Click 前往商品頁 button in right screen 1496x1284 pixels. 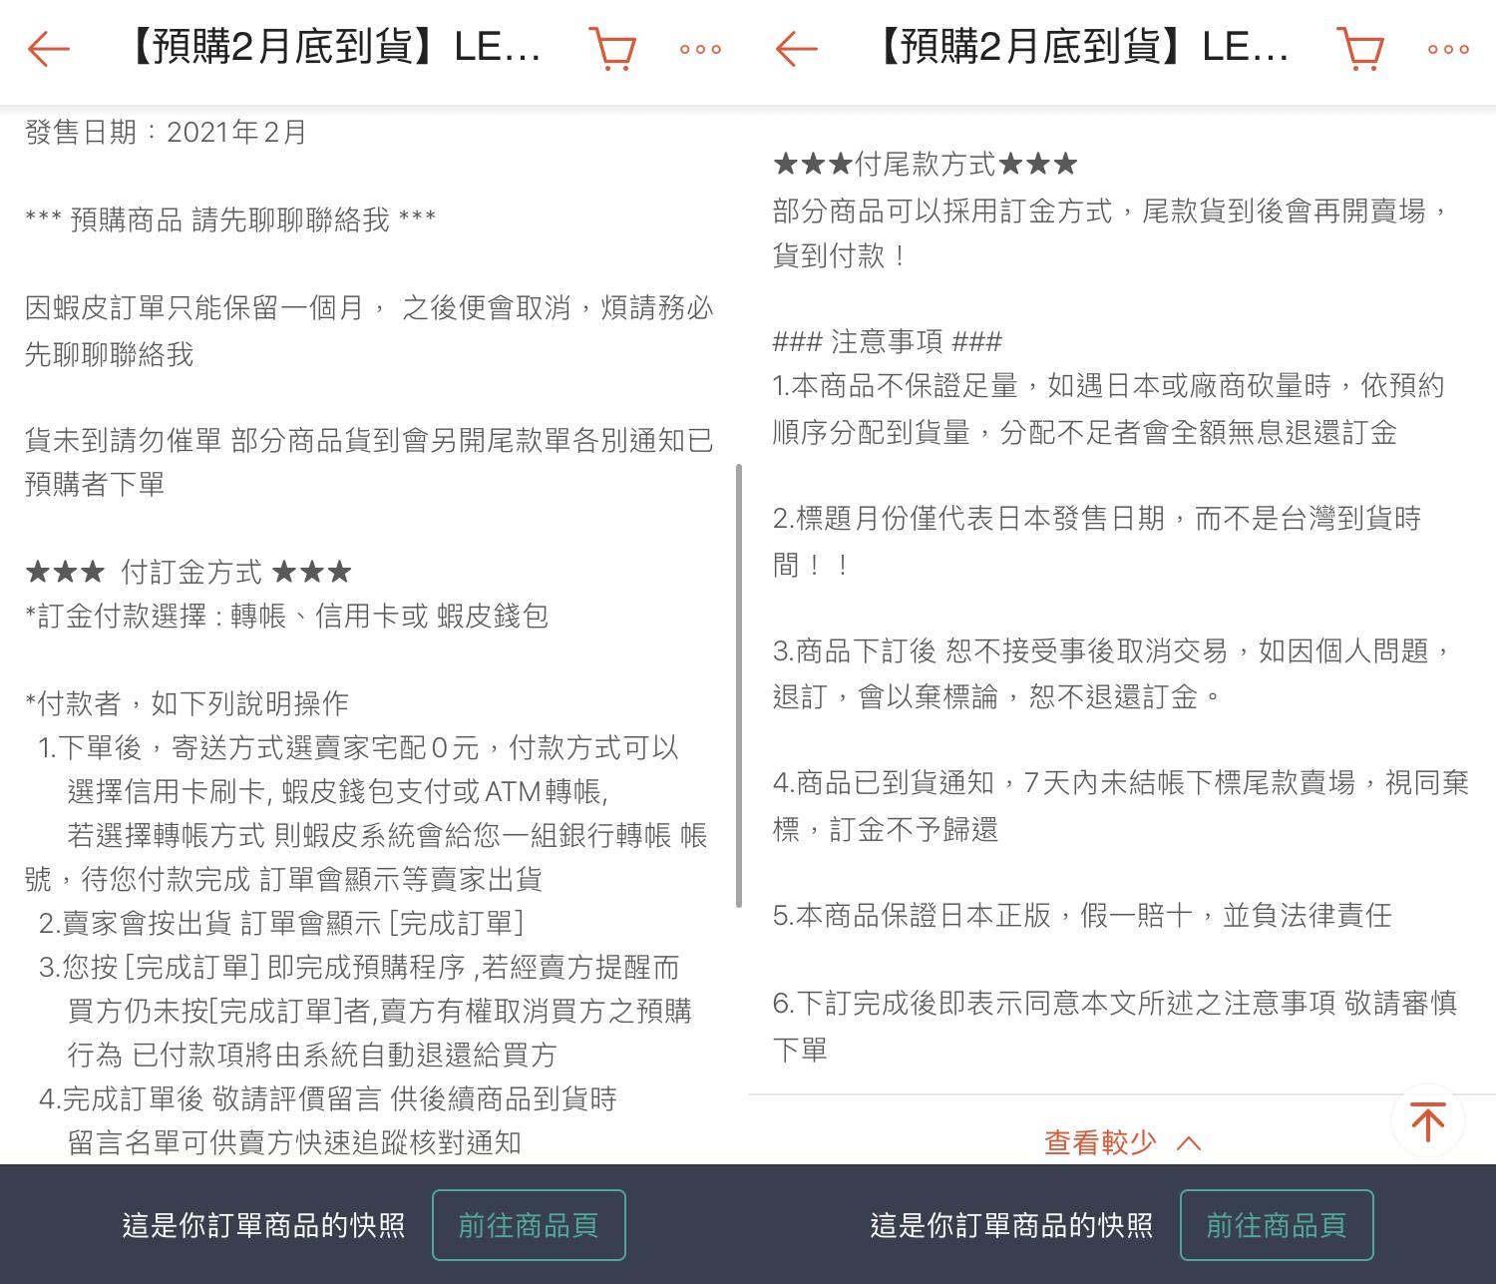(1277, 1225)
